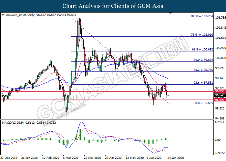This screenshot has height=161, width=226.
Task: Select the 27 Dec 2019 date marker
Action: pyautogui.click(x=9, y=158)
